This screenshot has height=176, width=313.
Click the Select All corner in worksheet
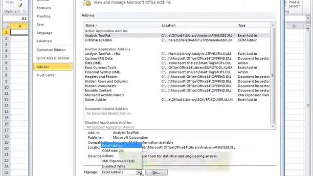click(x=6, y=26)
